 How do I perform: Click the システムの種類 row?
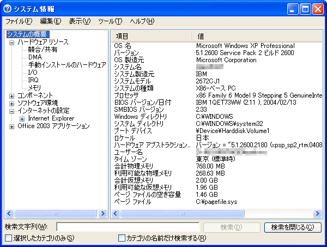[x=217, y=88]
